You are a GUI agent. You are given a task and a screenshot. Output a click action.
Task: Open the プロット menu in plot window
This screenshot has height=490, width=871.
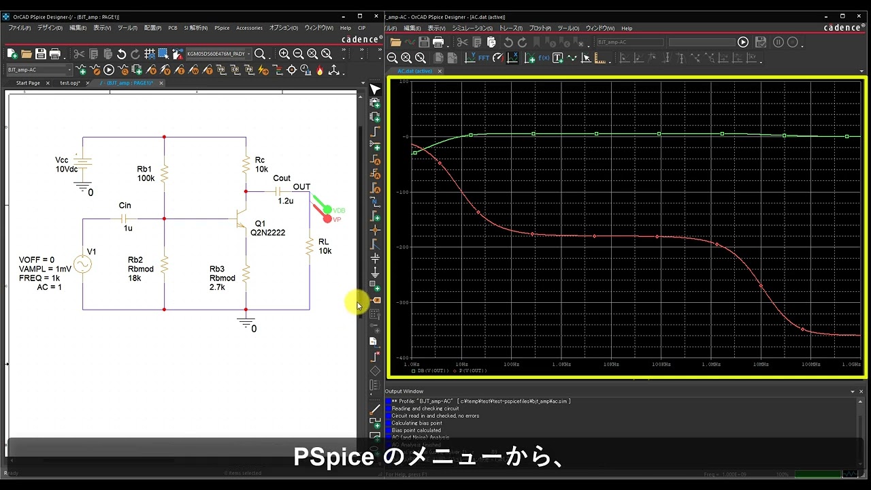540,28
